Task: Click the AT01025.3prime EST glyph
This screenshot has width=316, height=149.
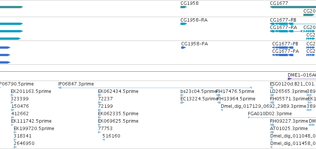Action: 272,132
